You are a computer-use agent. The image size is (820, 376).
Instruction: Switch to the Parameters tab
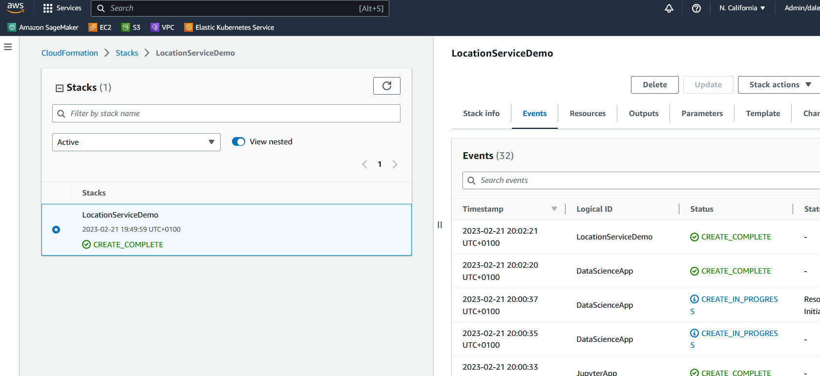click(702, 113)
